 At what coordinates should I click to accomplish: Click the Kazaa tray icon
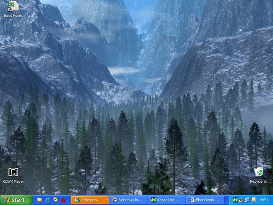pos(235,200)
